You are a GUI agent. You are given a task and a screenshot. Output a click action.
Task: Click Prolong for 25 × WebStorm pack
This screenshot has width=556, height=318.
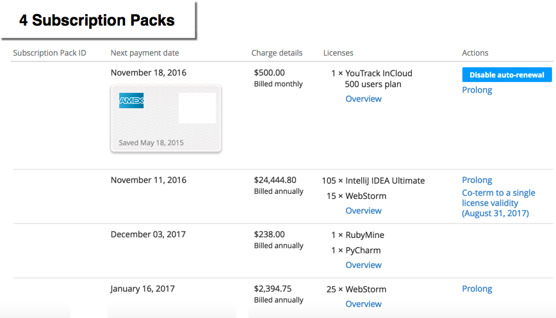[477, 289]
